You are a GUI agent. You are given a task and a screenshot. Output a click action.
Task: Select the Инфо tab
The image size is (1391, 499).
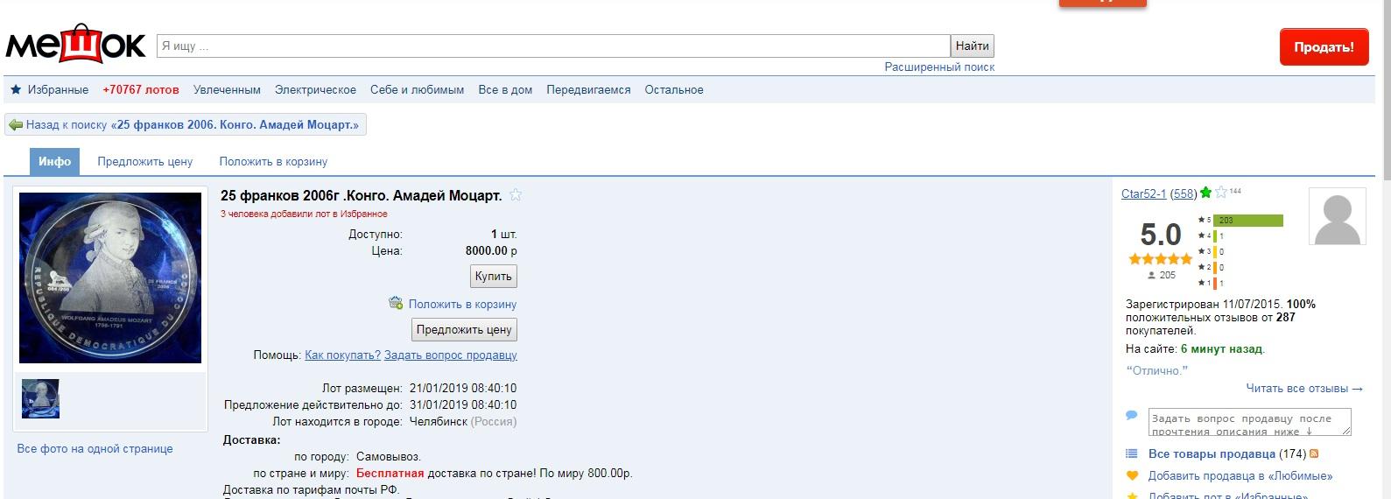coord(54,162)
